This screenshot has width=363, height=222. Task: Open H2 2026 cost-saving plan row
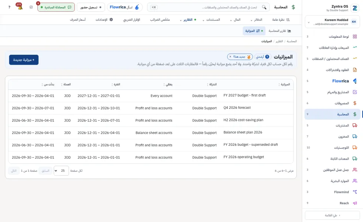tap(243, 120)
